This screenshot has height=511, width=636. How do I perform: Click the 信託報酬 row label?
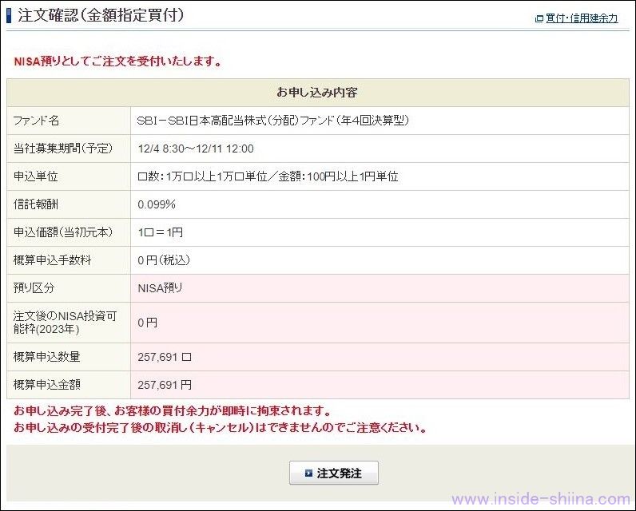(x=36, y=204)
